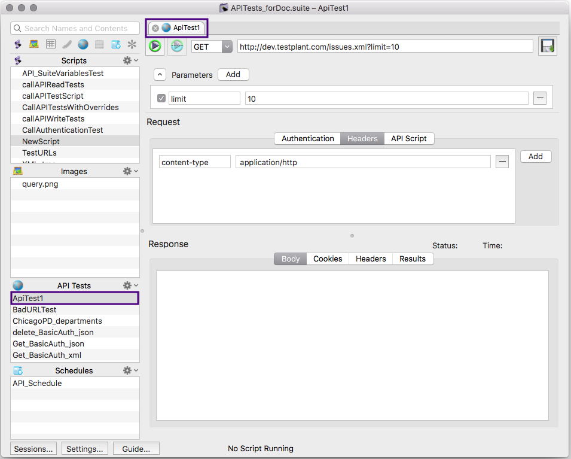
Task: Select CallAuthenticationTest script
Action: (75, 130)
